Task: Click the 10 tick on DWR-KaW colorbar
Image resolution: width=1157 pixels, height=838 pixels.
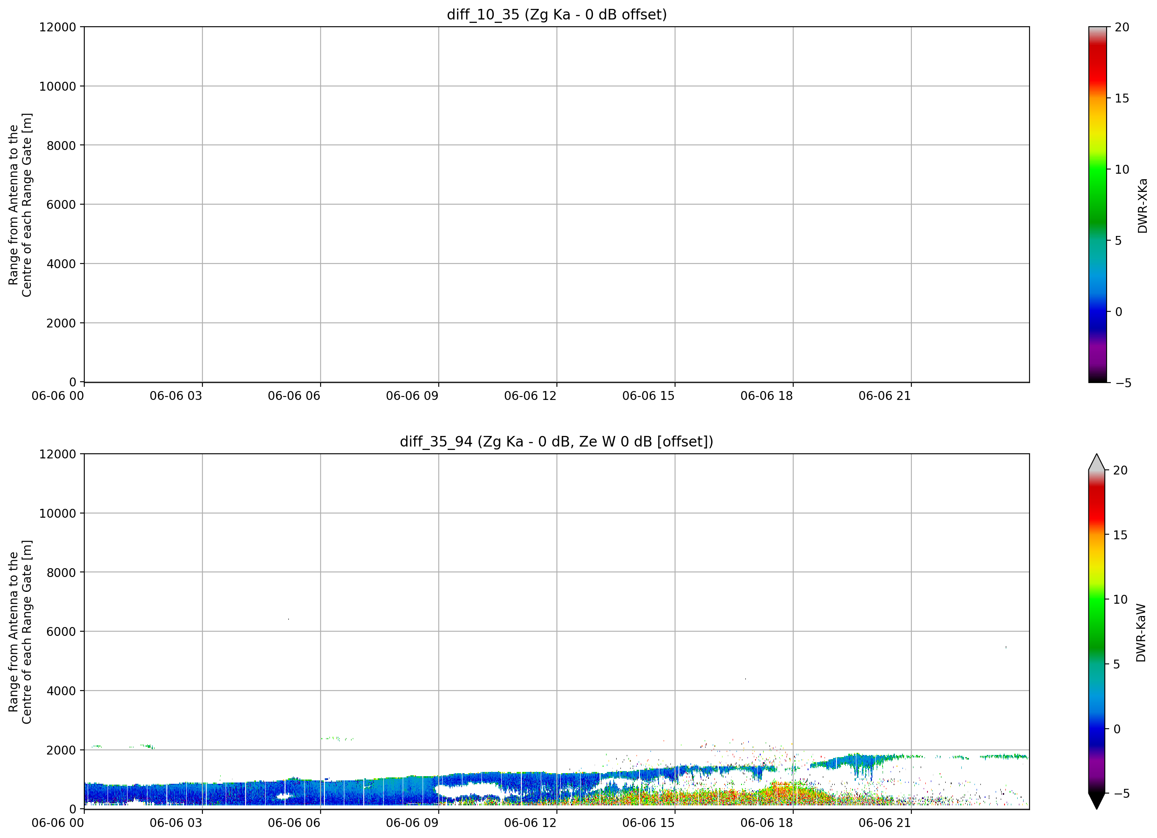Action: (x=1120, y=599)
